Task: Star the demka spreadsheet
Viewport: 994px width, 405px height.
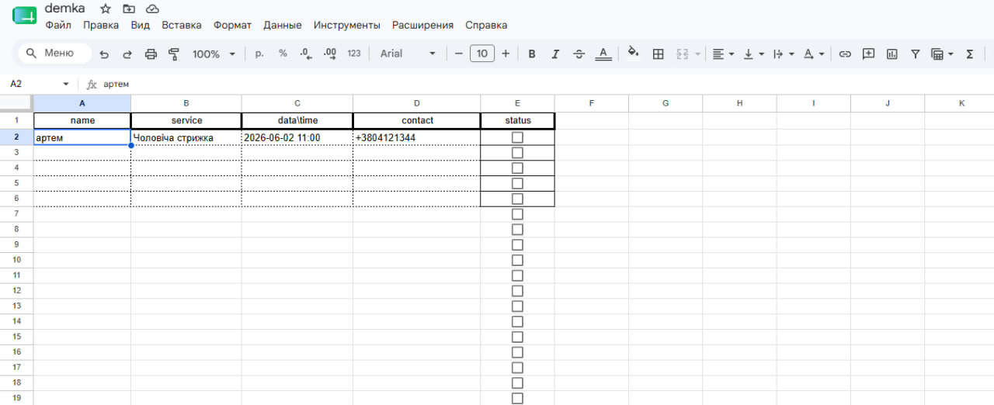Action: pyautogui.click(x=106, y=9)
